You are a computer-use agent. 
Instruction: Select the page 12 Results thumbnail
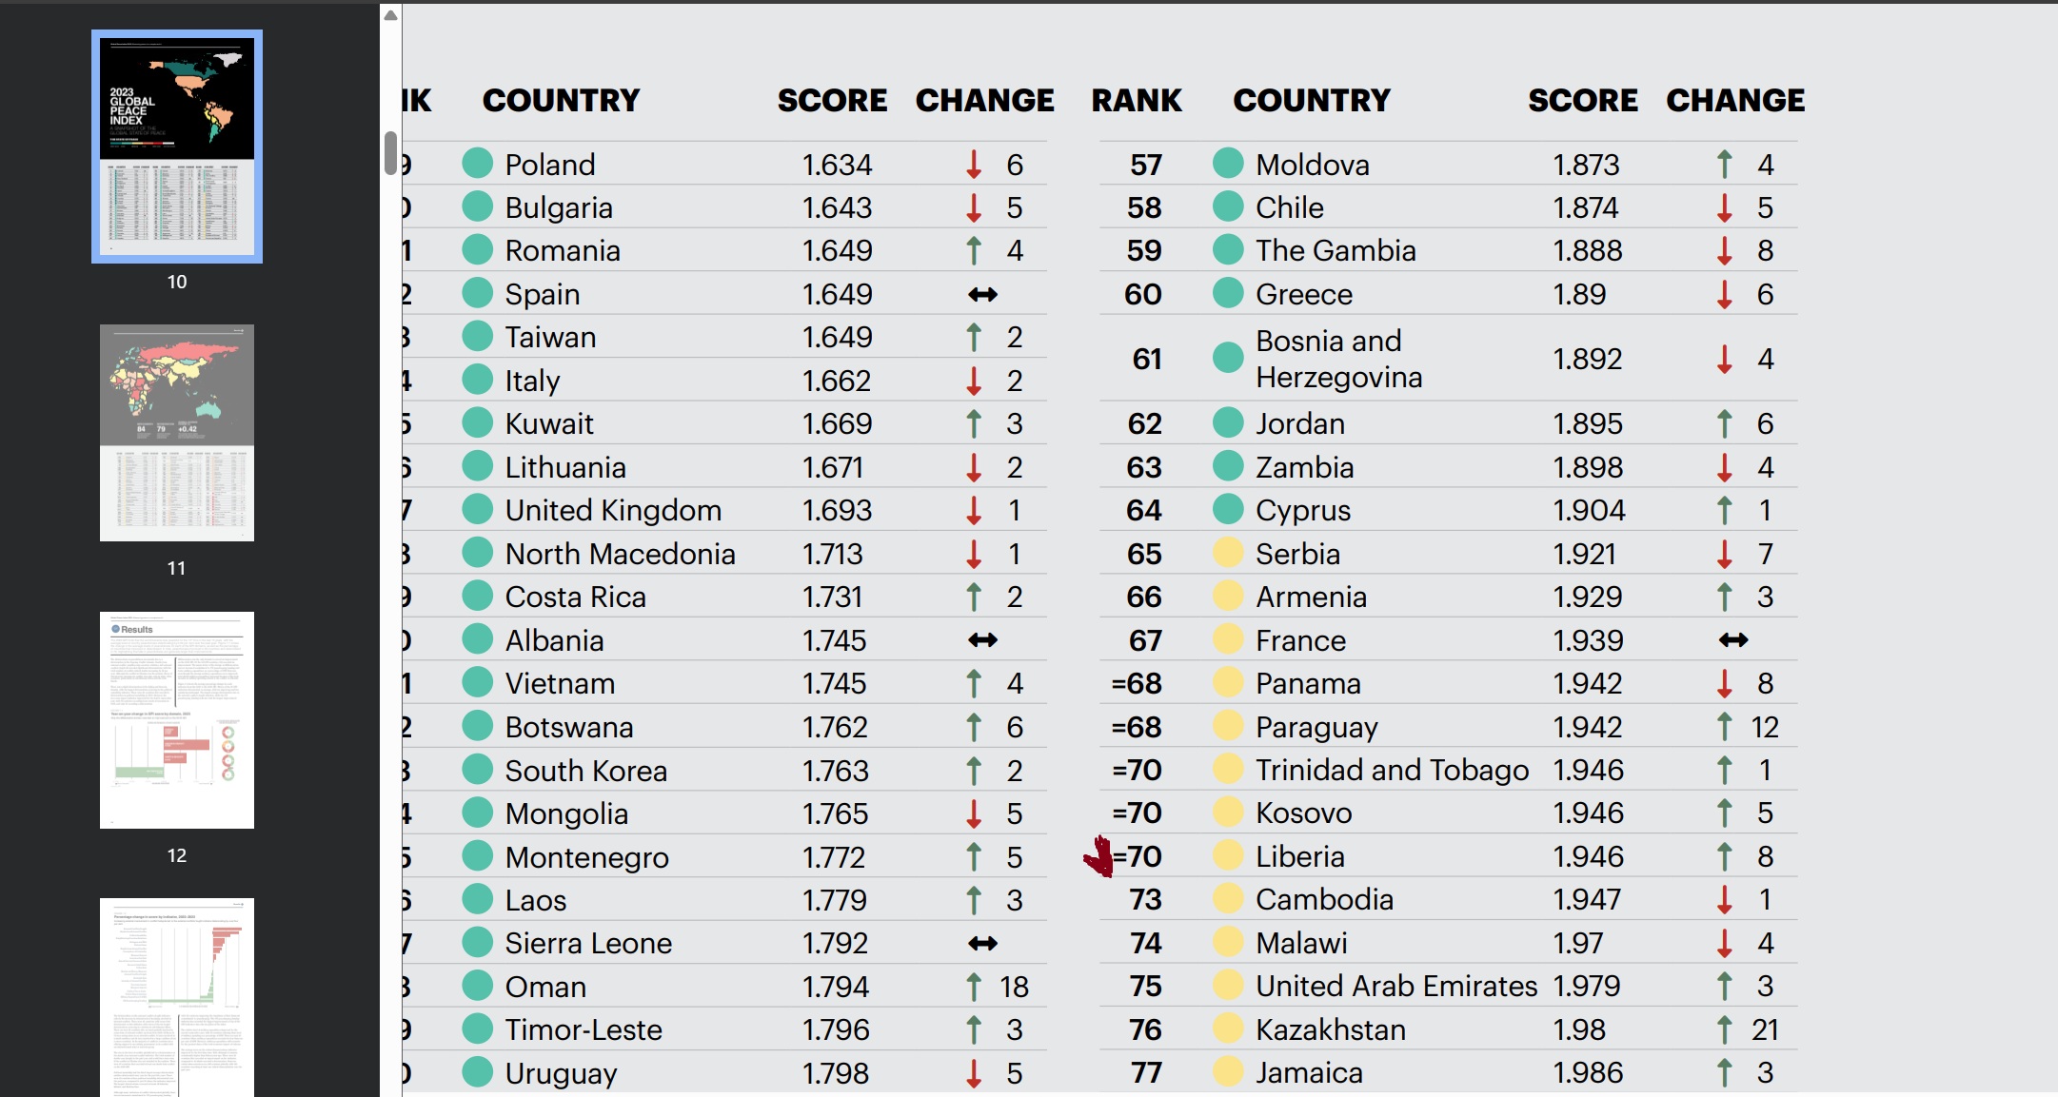tap(177, 720)
